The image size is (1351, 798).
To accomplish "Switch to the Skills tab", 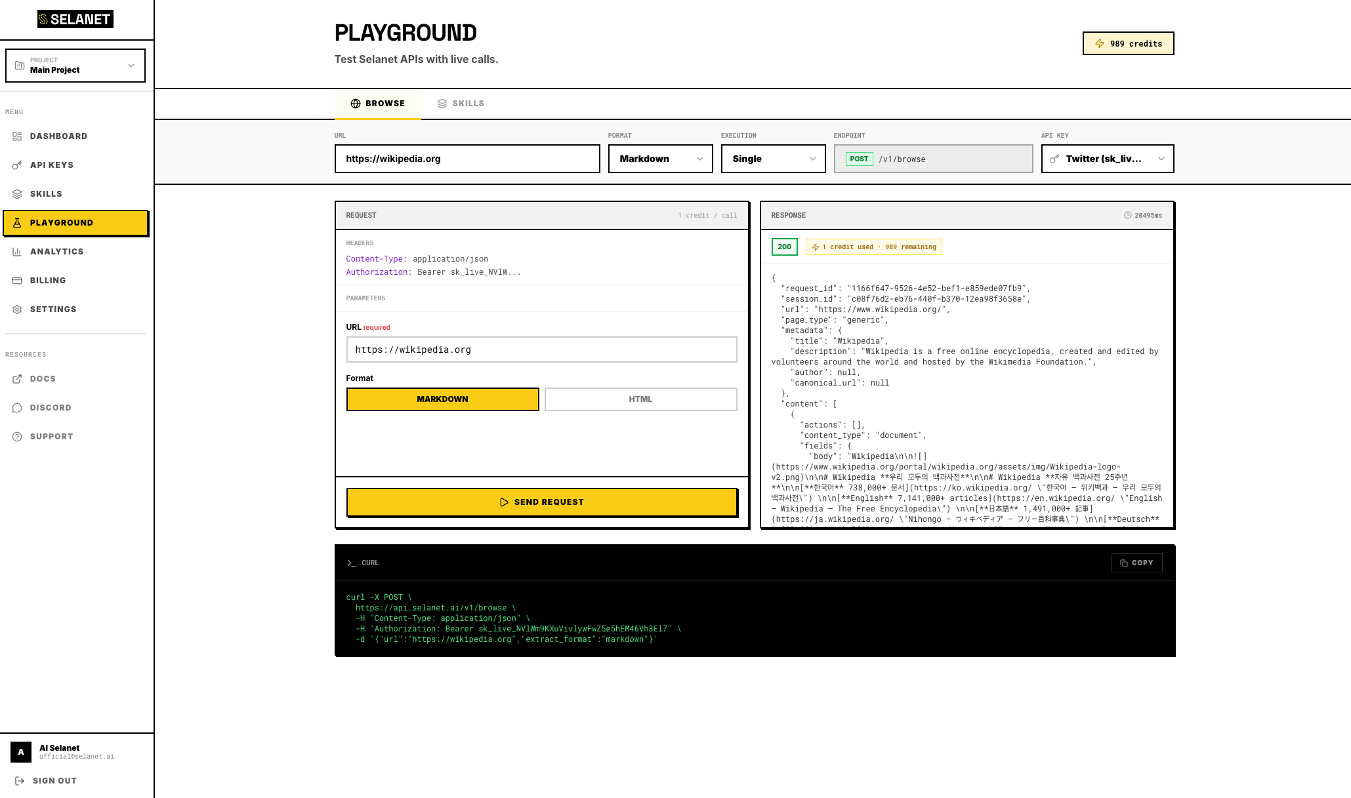I will tap(461, 104).
